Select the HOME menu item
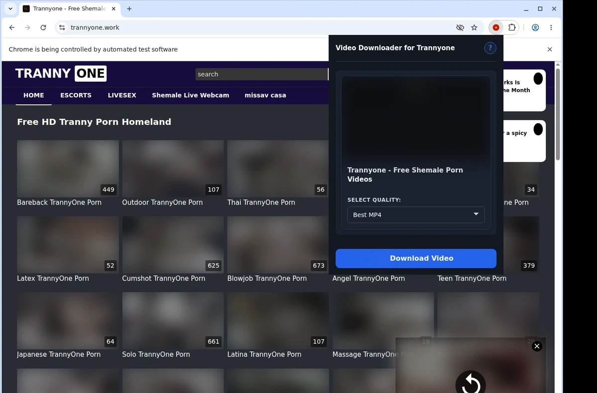This screenshot has width=597, height=393. pos(34,95)
